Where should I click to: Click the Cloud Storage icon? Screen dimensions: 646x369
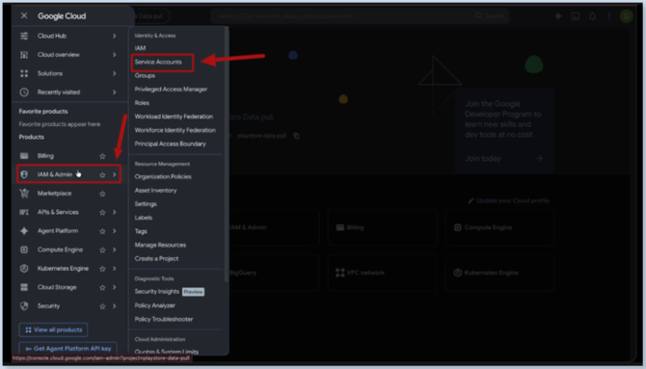(24, 287)
